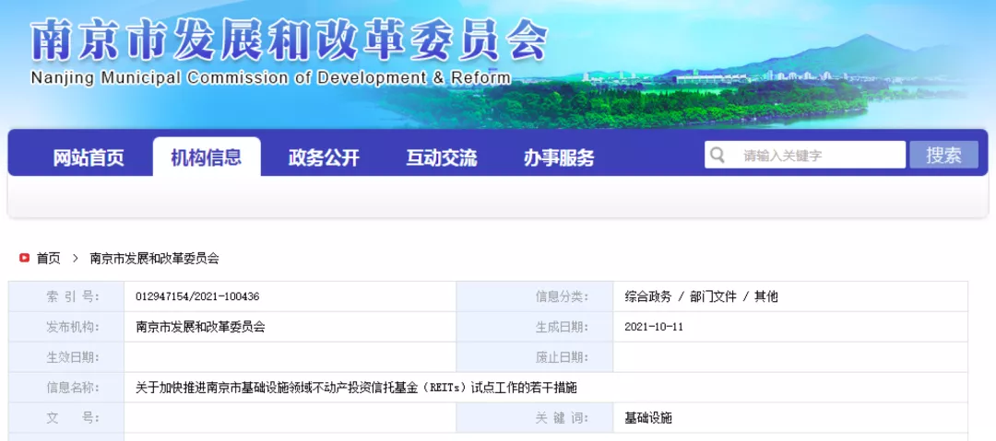Image resolution: width=996 pixels, height=441 pixels.
Task: Click the Nanjing Municipal Commission English subtitle
Action: pos(270,78)
